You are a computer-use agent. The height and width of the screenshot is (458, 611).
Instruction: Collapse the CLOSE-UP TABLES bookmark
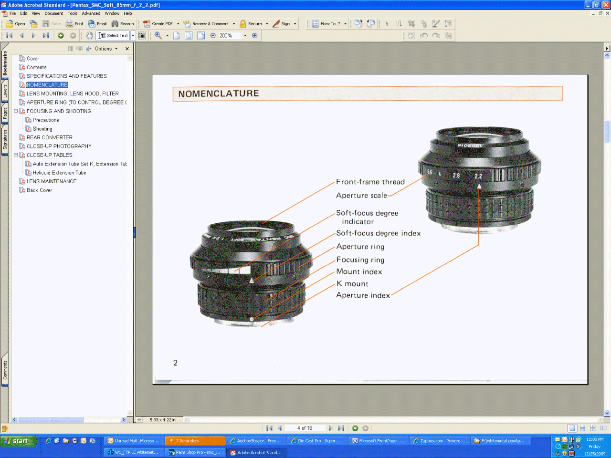coord(16,155)
